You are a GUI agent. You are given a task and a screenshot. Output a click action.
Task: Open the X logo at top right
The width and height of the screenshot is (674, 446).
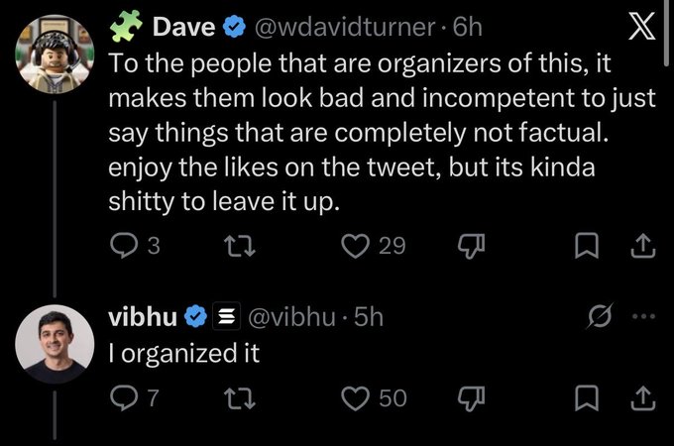tap(641, 26)
